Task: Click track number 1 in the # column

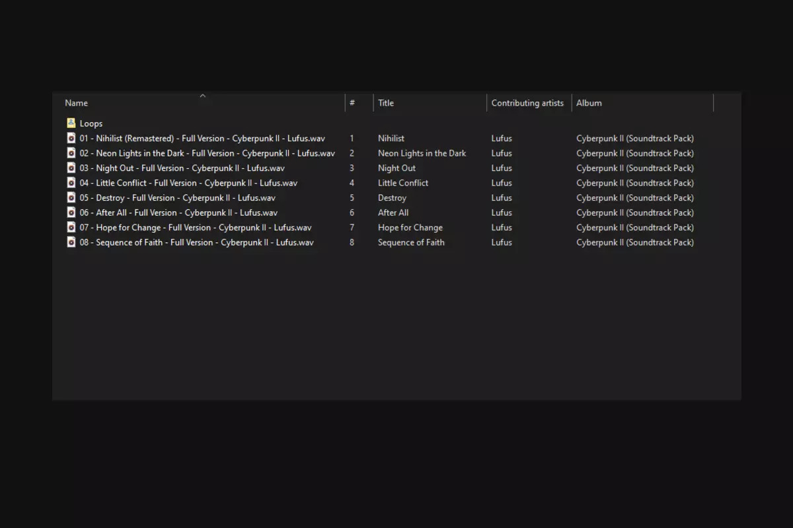Action: pos(352,139)
